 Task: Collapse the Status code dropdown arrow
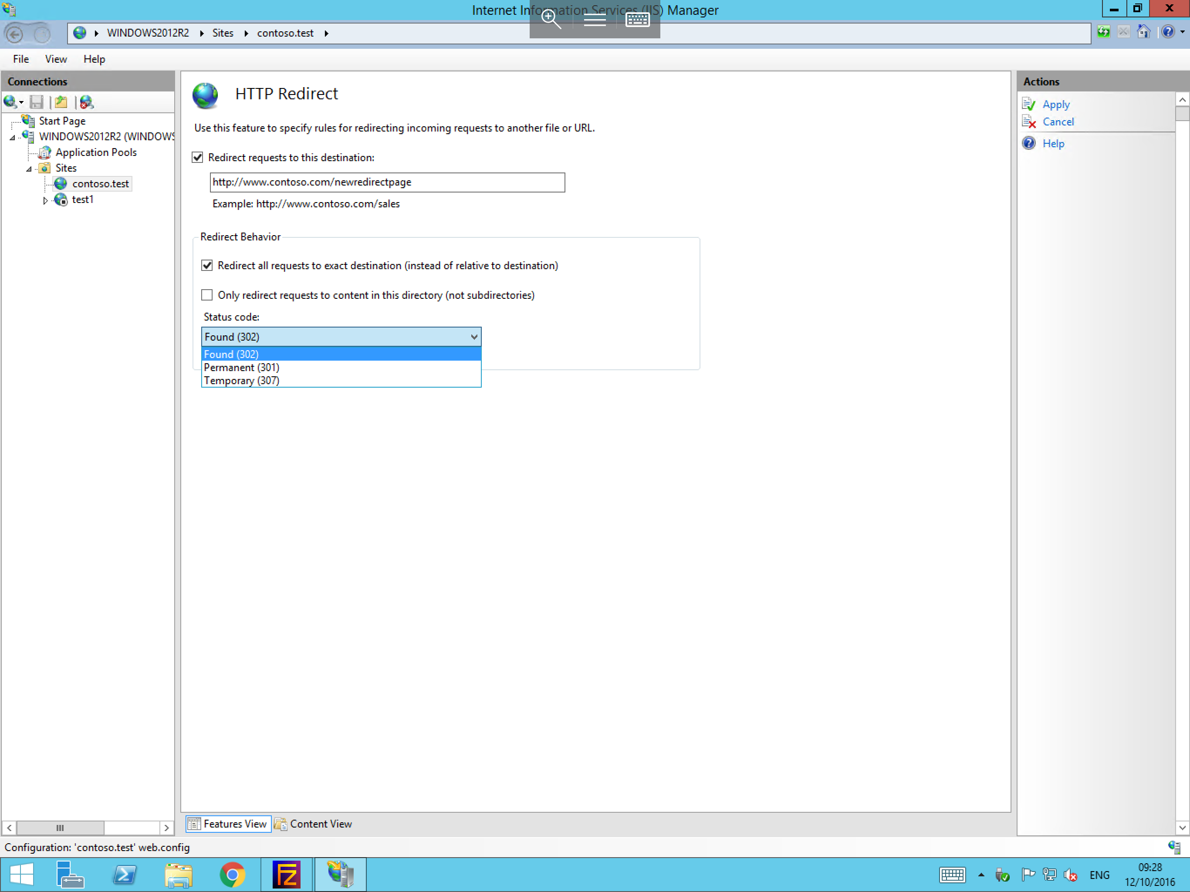[474, 337]
